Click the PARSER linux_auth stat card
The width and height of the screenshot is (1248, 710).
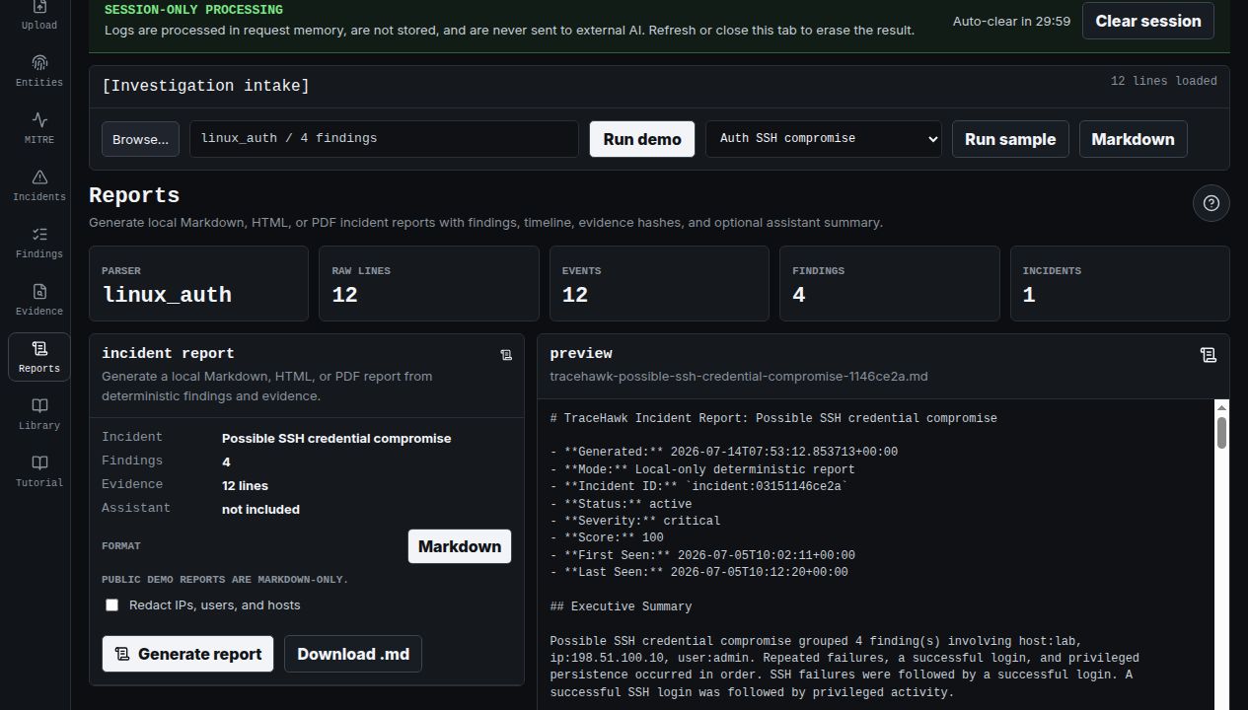198,283
